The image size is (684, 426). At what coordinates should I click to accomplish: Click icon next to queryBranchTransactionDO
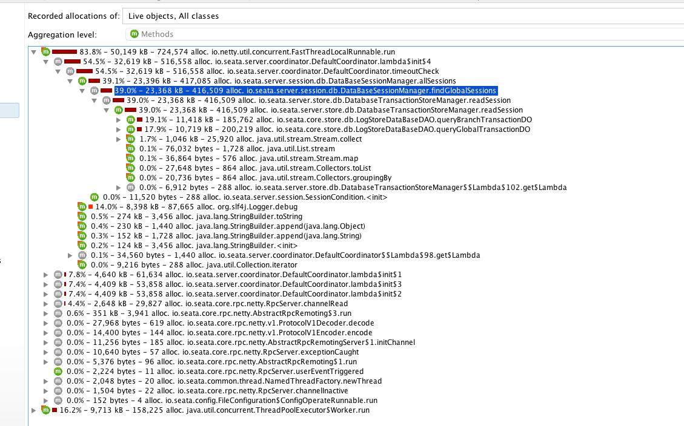pos(130,120)
